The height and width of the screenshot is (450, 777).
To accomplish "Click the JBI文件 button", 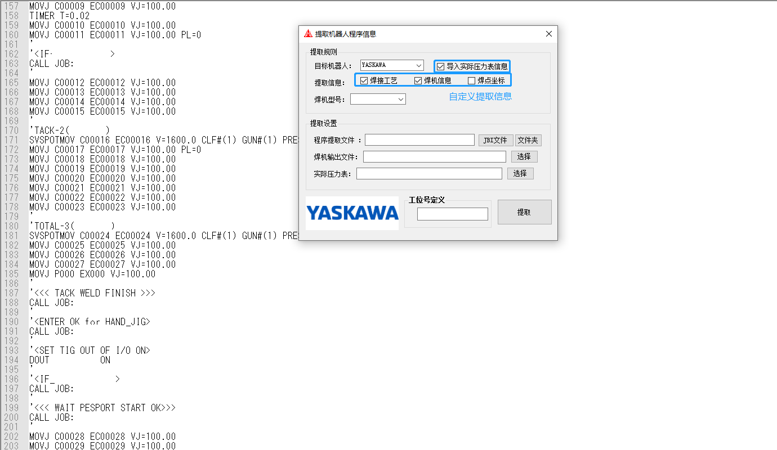I will coord(495,140).
